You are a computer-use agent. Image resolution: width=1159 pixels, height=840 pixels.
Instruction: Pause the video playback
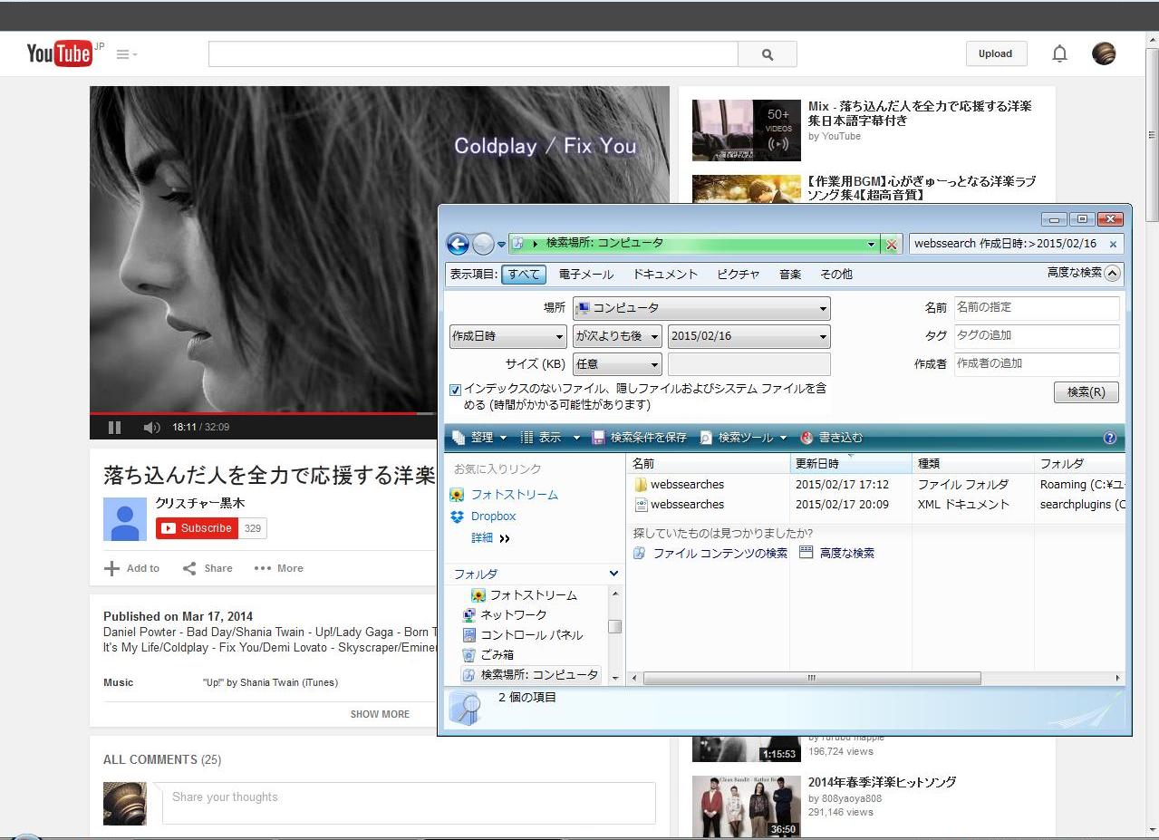pyautogui.click(x=115, y=428)
